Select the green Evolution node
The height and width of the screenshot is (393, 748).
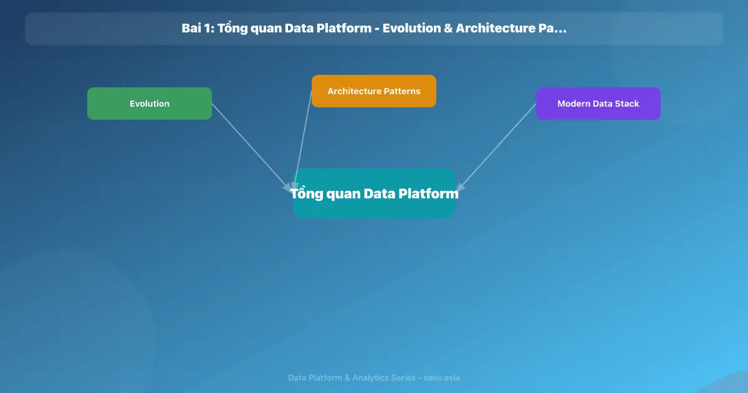click(150, 104)
